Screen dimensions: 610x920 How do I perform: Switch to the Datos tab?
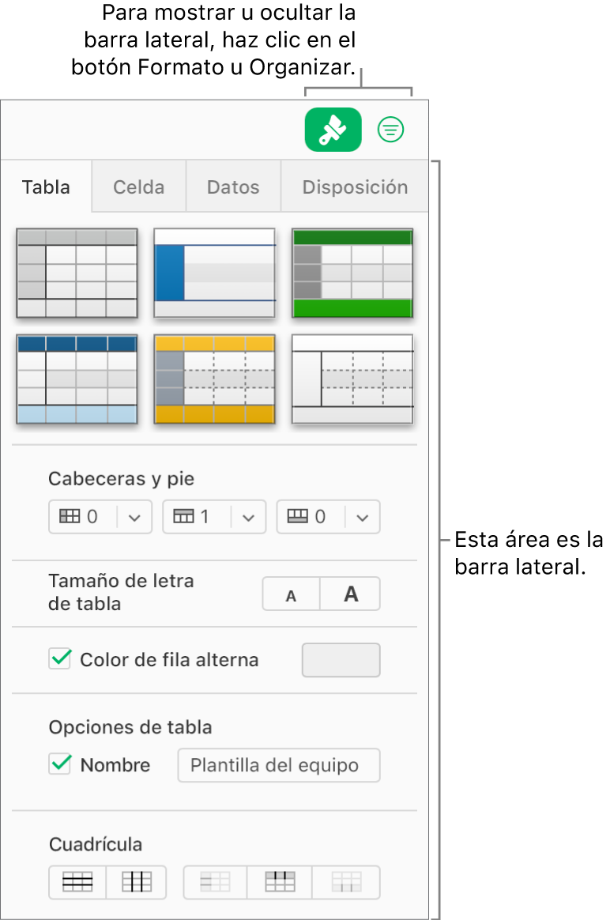click(x=233, y=187)
